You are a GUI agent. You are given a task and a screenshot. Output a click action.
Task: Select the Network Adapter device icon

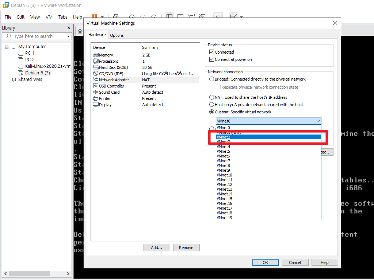[96, 79]
